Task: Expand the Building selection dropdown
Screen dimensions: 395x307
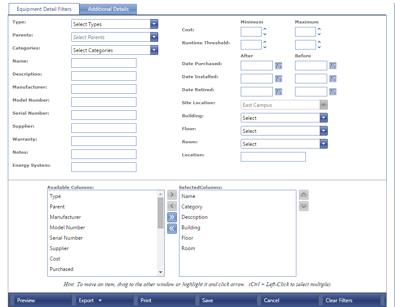Action: point(323,118)
